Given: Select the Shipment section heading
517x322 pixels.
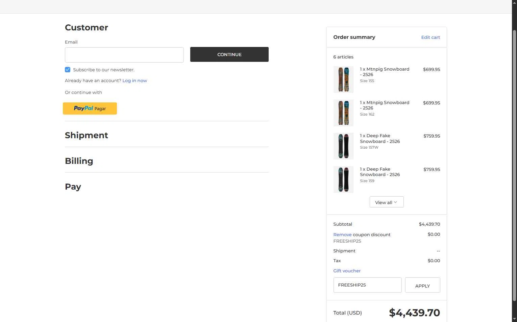Looking at the screenshot, I should coord(87,135).
